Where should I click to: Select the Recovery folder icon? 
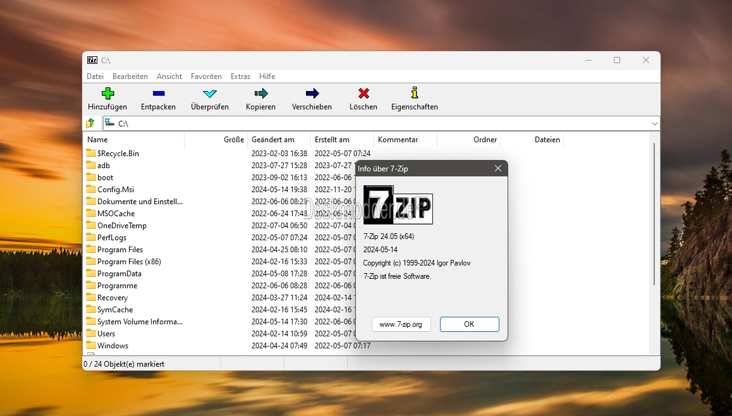pyautogui.click(x=91, y=297)
